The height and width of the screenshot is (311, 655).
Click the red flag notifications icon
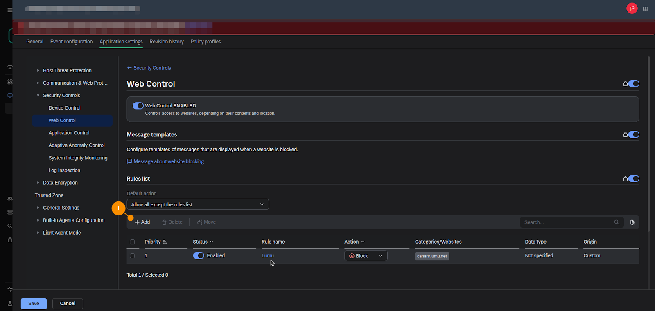click(x=632, y=8)
